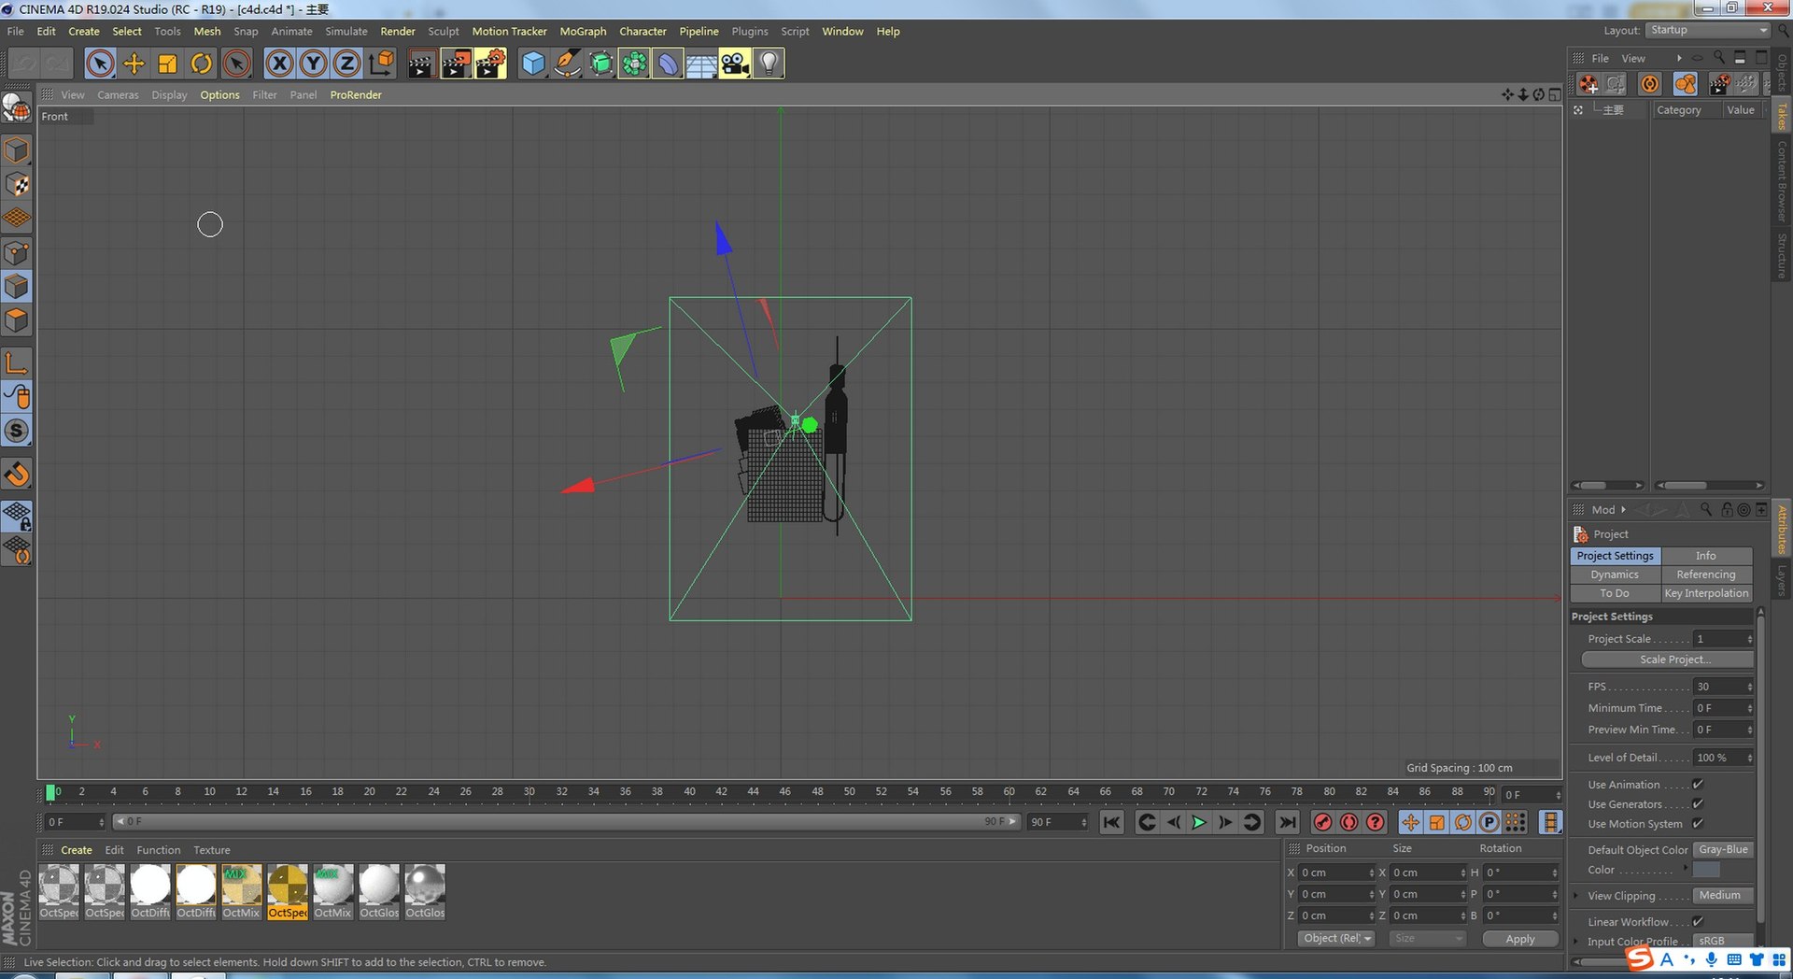Switch to Polygons mode
The height and width of the screenshot is (979, 1793).
[17, 320]
